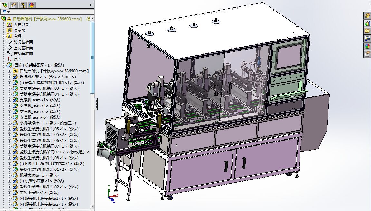This screenshot has width=371, height=211.
Task: Expand 爱默生焊接机机架门06<1> component
Action: (x=9, y=140)
